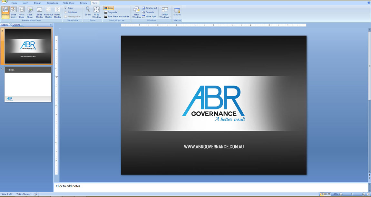This screenshot has width=371, height=197.
Task: Select slide 2 thumbnail Title 01
Action: tap(28, 84)
